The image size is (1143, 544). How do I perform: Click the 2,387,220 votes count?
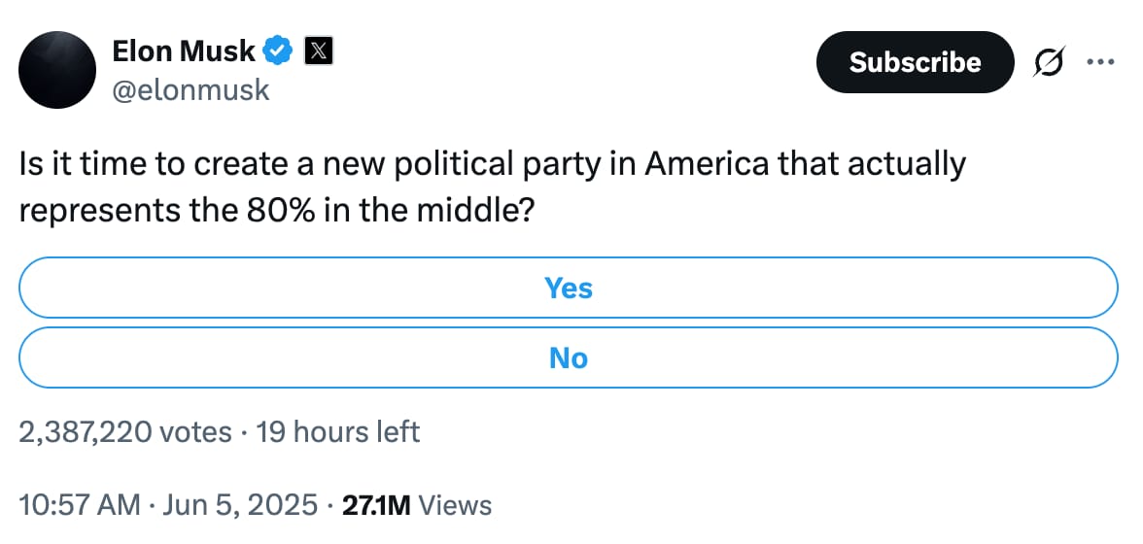tap(125, 431)
